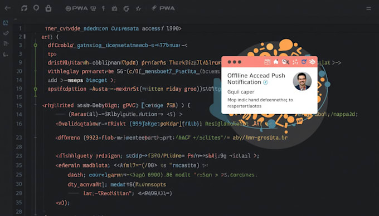Open the hamburger menu at top right
The width and height of the screenshot is (379, 216).
tap(368, 8)
